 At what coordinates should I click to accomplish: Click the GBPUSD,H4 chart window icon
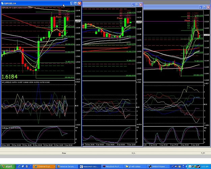2,3
